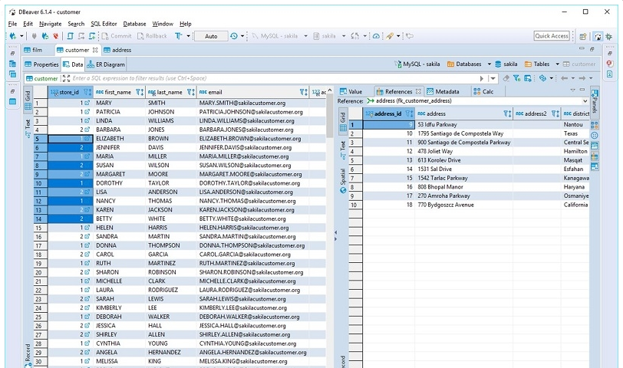Click the red icon in right sidebar
Screen dimensions: 623x368
pos(610,64)
